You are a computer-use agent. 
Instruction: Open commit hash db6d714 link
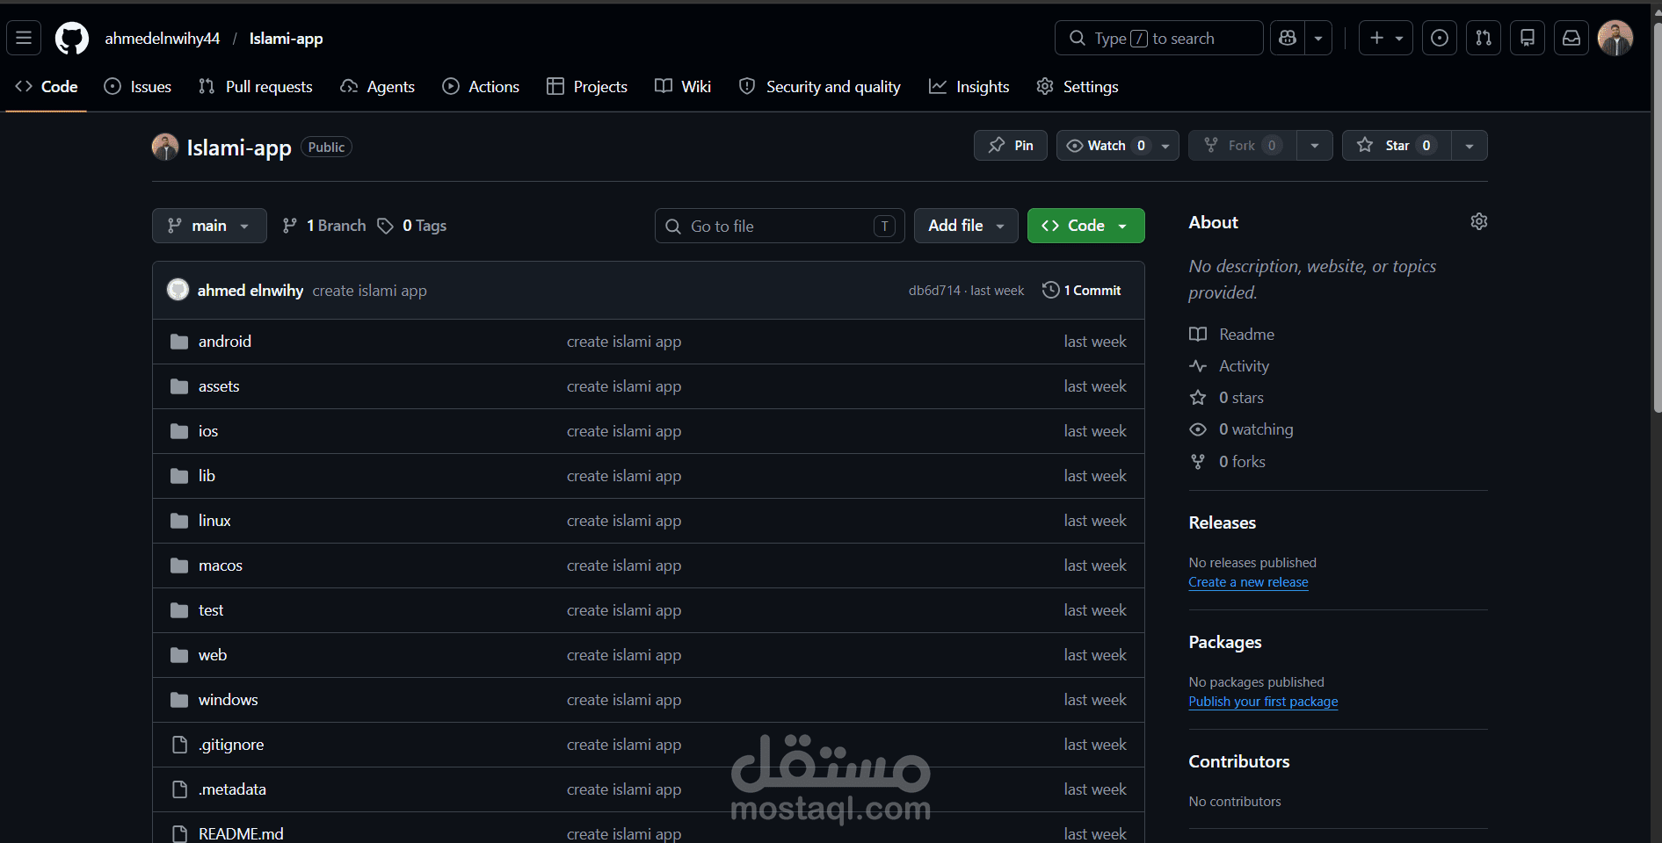(934, 291)
